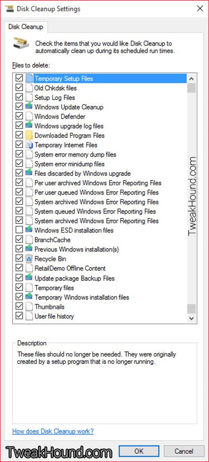Click the Disk Cleanup title bar icon

tap(9, 8)
